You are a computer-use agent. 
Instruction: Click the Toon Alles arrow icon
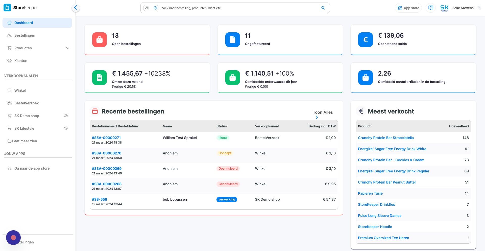click(317, 117)
